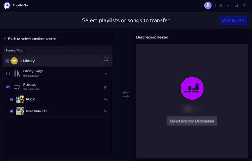Close the PlaylistGo window
The height and width of the screenshot is (161, 252).
point(244,5)
